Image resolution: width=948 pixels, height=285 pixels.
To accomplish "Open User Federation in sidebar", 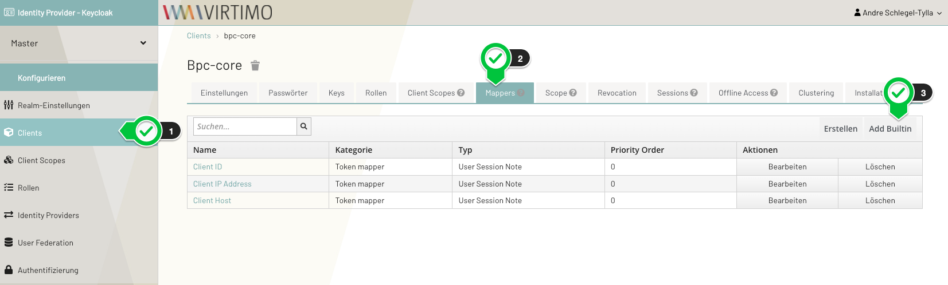I will pyautogui.click(x=79, y=243).
